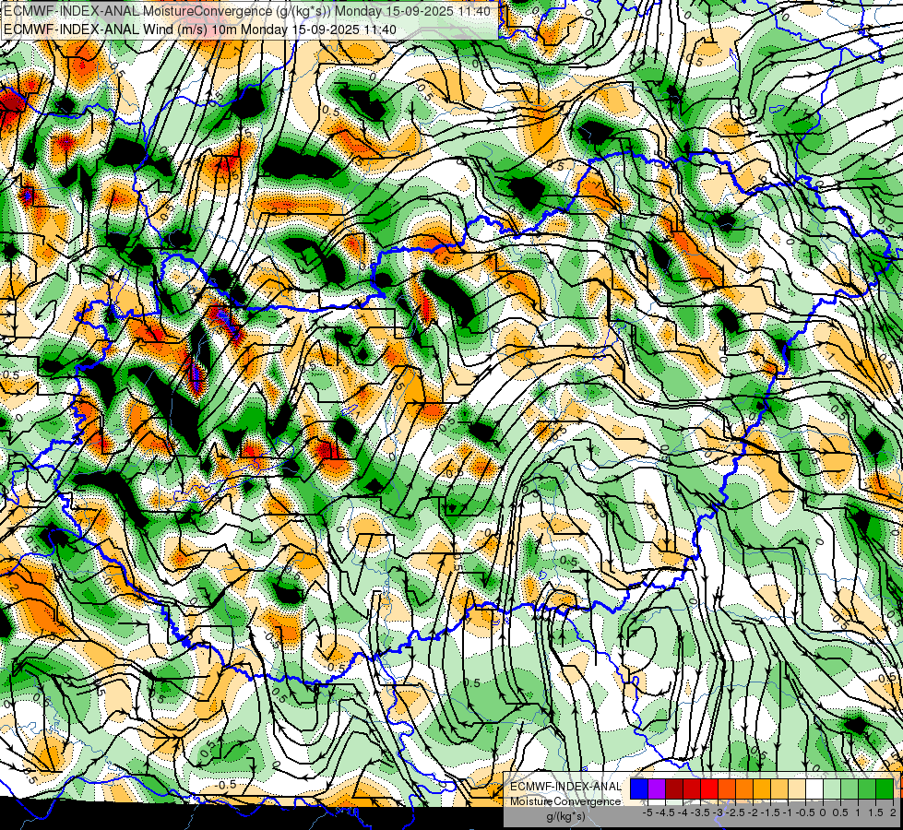Click the 2 legend scale label

(x=893, y=812)
